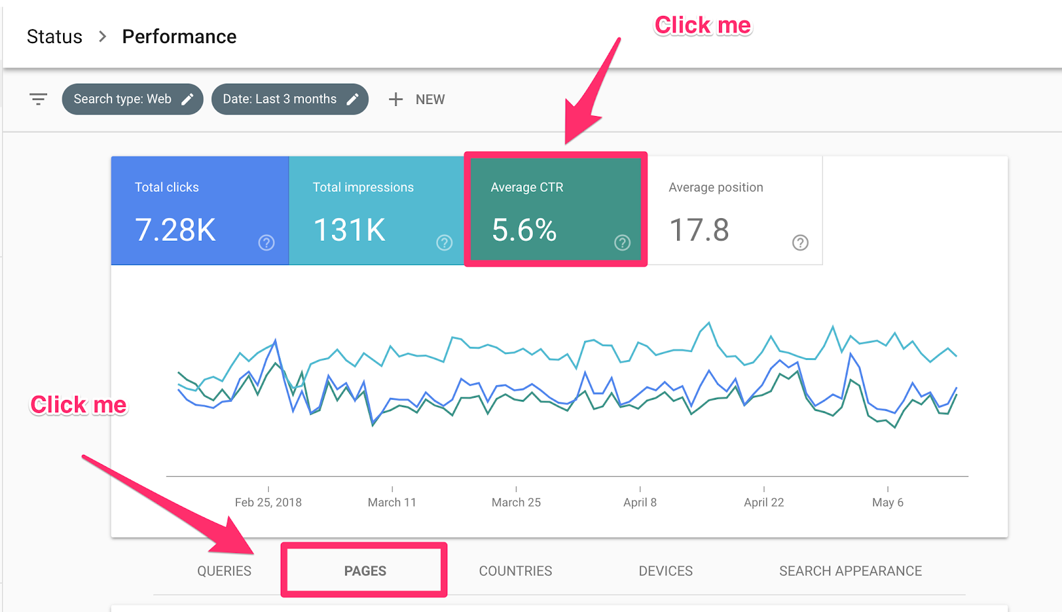Select the Countries tab

[x=515, y=571]
